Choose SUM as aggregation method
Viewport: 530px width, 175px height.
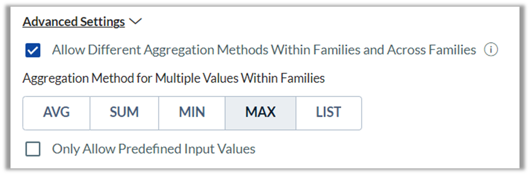coord(125,113)
